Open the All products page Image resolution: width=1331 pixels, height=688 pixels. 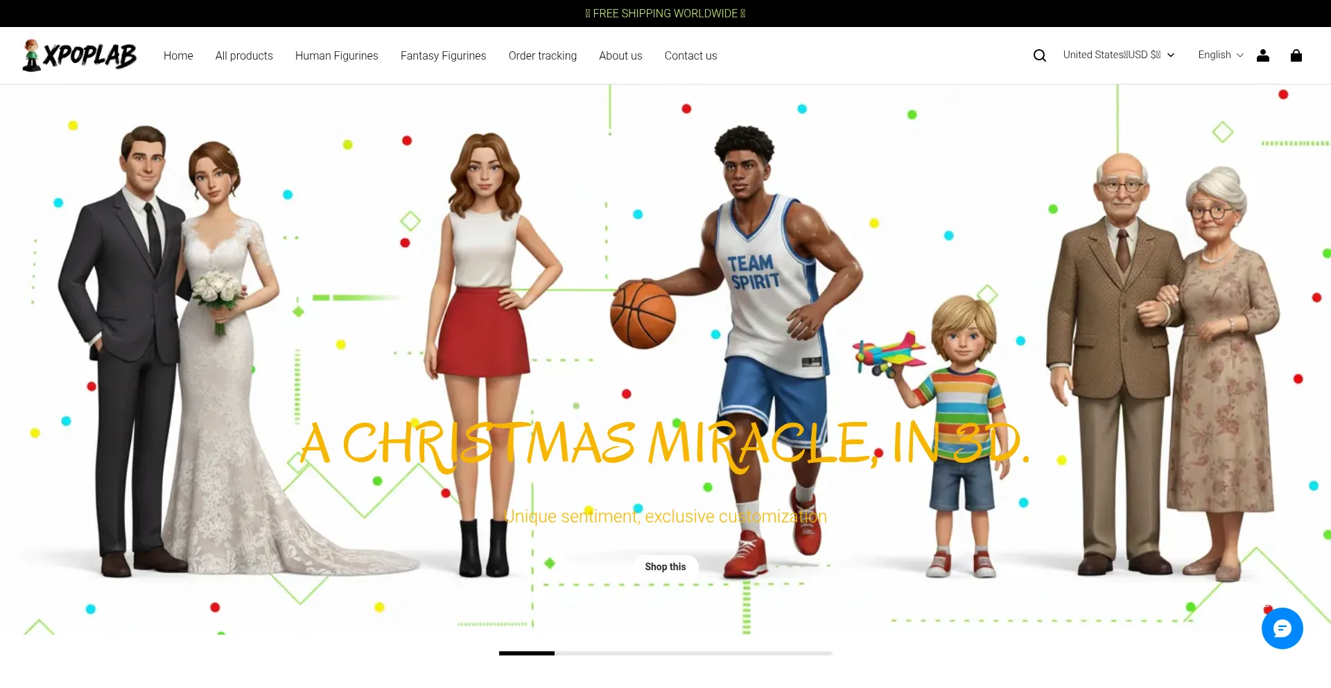pyautogui.click(x=244, y=56)
